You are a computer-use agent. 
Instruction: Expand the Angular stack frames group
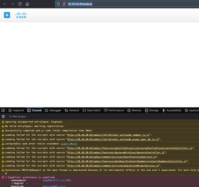(x=12, y=183)
